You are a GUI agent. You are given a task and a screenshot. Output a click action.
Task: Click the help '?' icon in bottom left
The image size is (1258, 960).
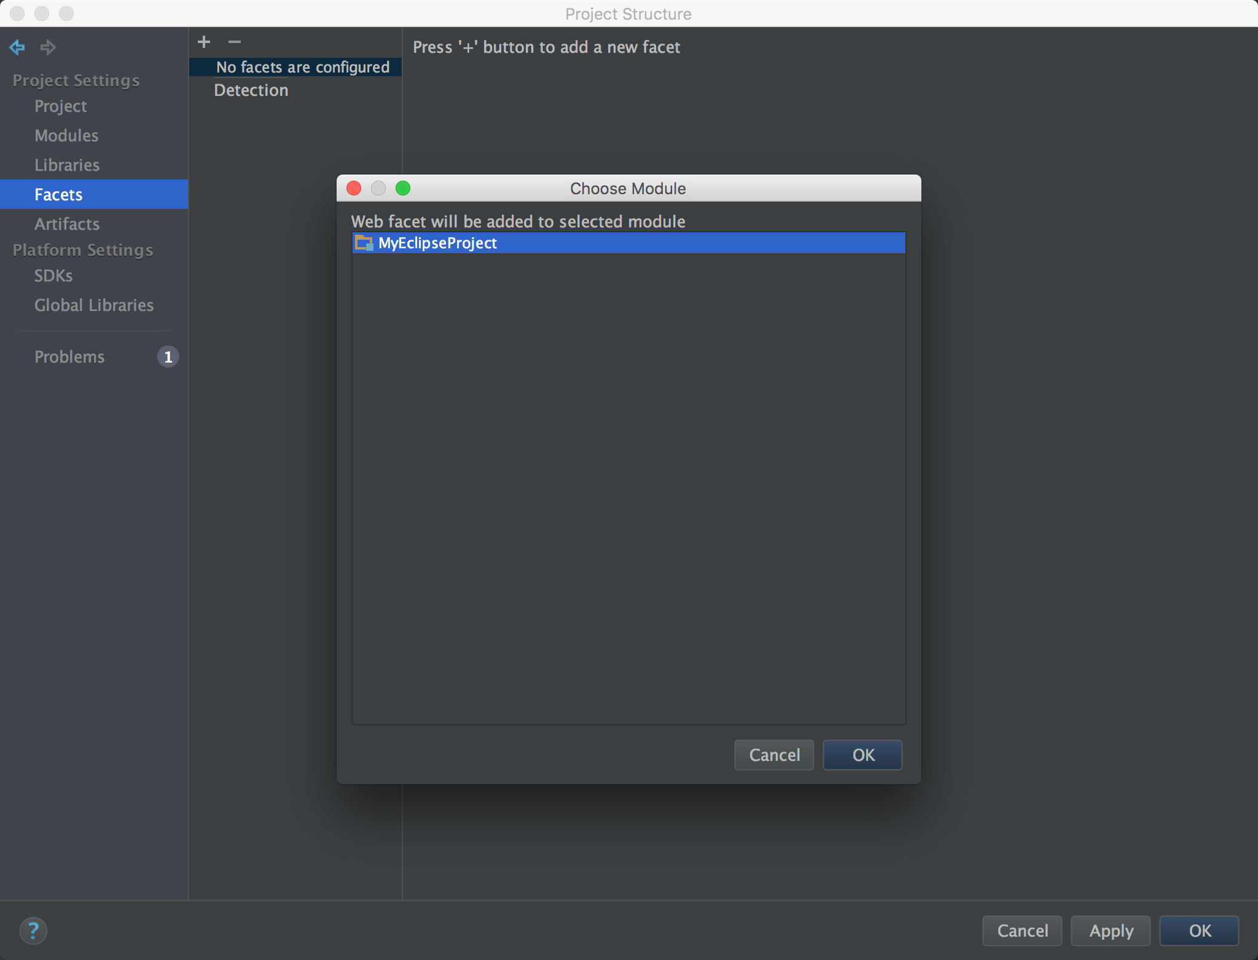click(x=33, y=930)
